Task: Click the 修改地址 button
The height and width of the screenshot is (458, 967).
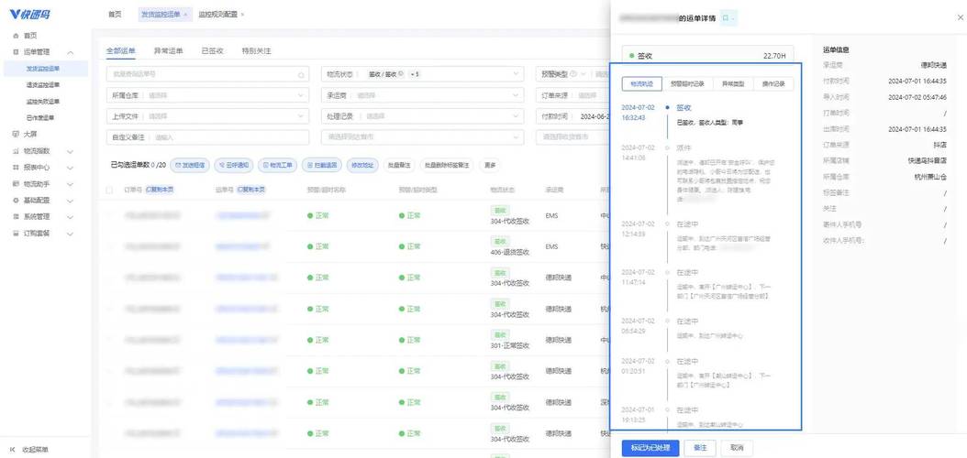Action: click(362, 165)
